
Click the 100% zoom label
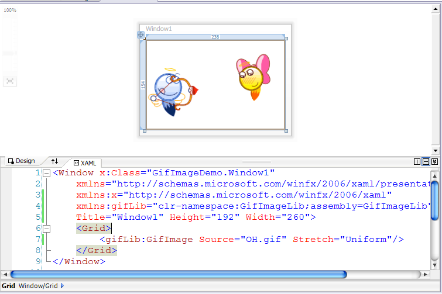[10, 10]
